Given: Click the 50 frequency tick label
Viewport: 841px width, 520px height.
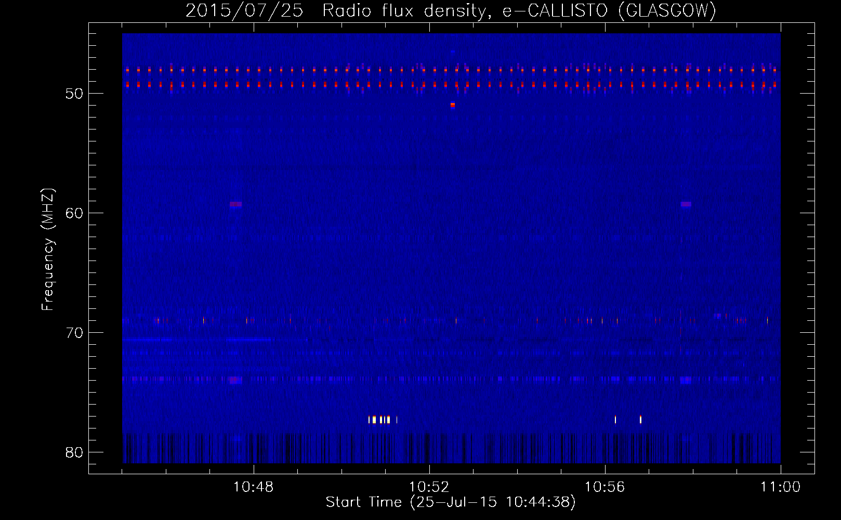Looking at the screenshot, I should (74, 94).
